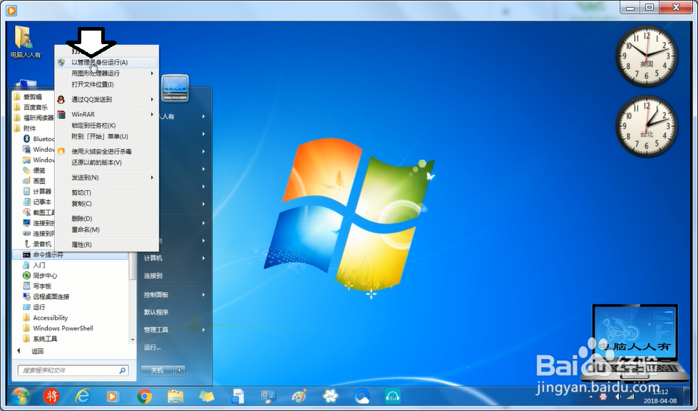The height and width of the screenshot is (411, 698).
Task: Click the Huorong shield icon in the context menu
Action: point(61,151)
